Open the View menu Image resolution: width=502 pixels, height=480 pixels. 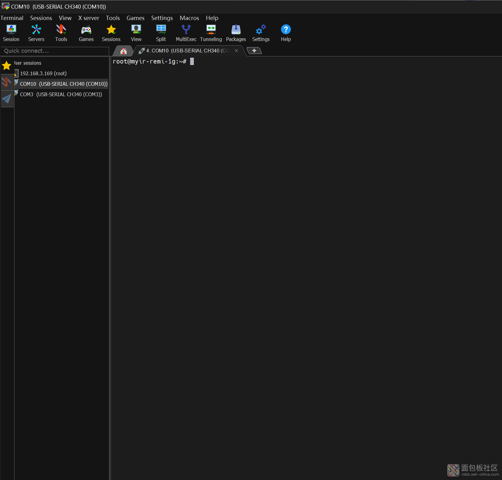tap(65, 18)
